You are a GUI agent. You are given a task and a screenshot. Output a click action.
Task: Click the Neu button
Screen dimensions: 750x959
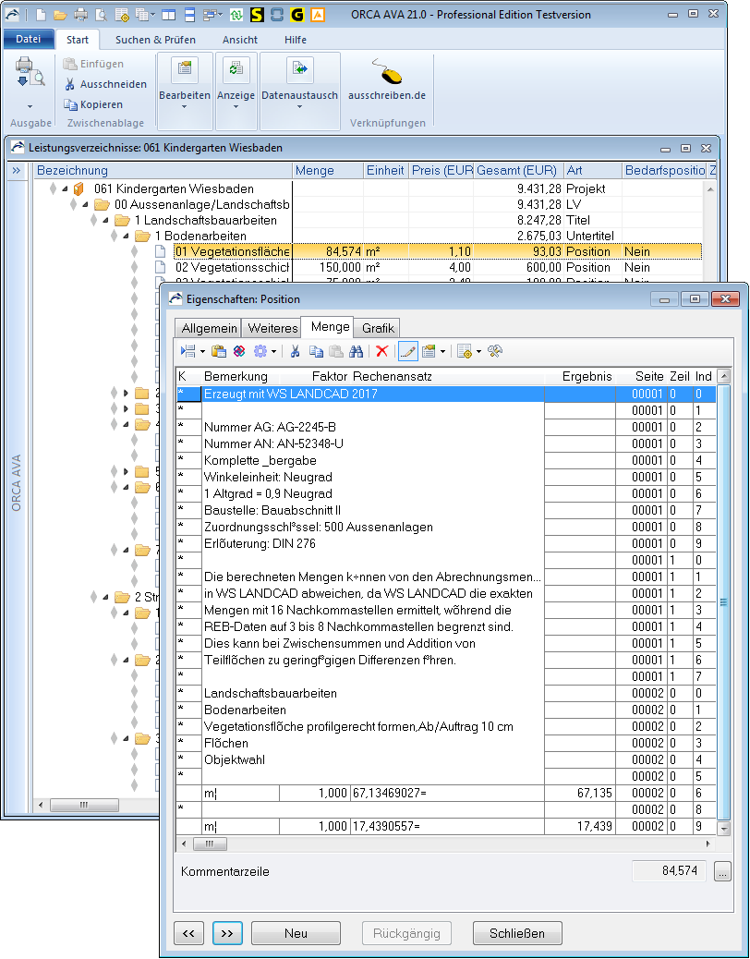click(x=296, y=933)
